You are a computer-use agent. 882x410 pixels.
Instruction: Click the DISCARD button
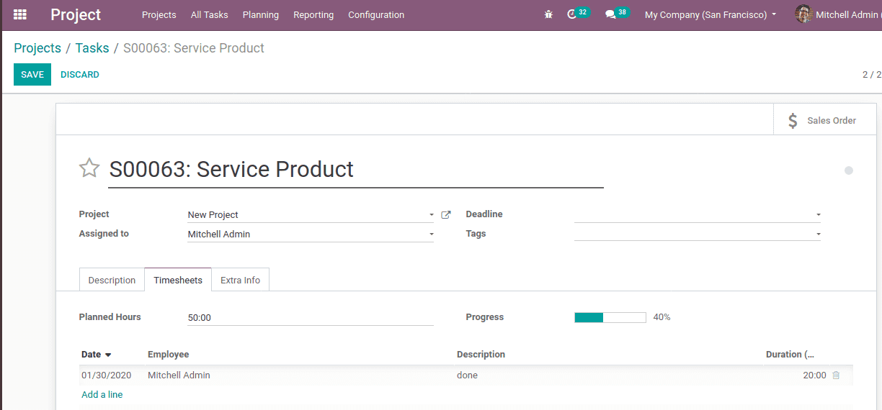click(80, 75)
